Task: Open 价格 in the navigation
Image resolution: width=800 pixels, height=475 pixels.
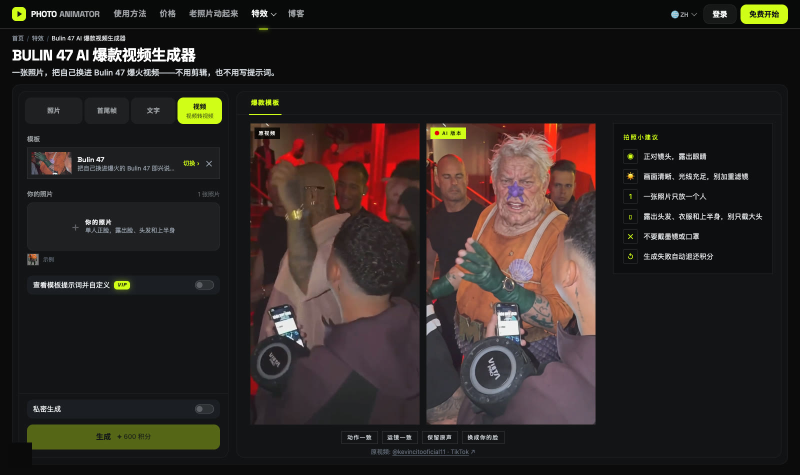Action: [x=167, y=14]
